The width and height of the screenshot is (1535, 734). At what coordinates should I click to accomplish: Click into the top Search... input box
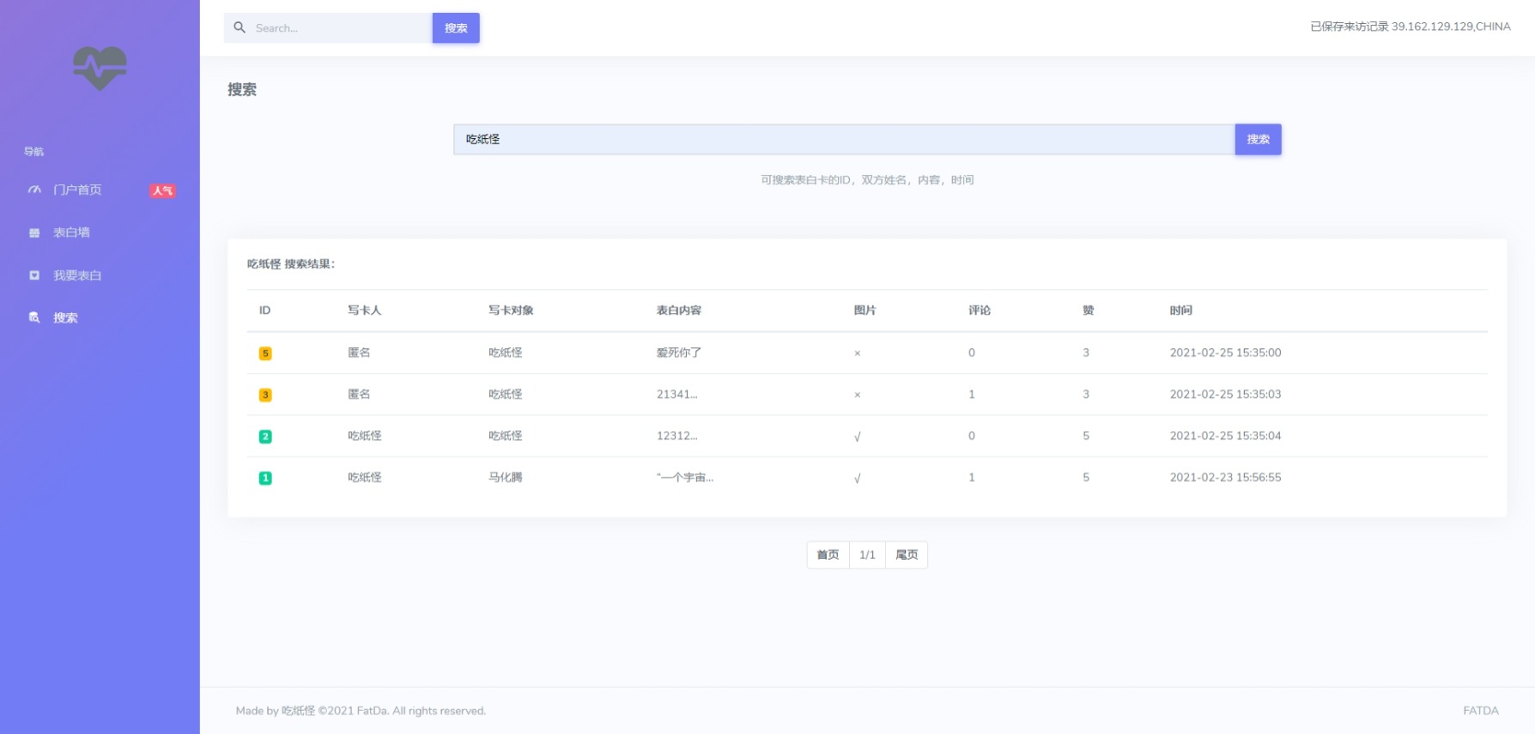pyautogui.click(x=339, y=28)
